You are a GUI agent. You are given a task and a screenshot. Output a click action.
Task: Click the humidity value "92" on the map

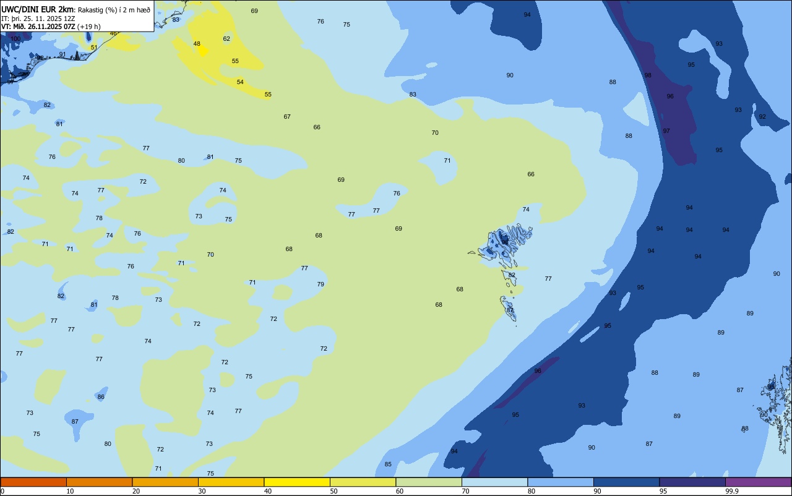(762, 117)
